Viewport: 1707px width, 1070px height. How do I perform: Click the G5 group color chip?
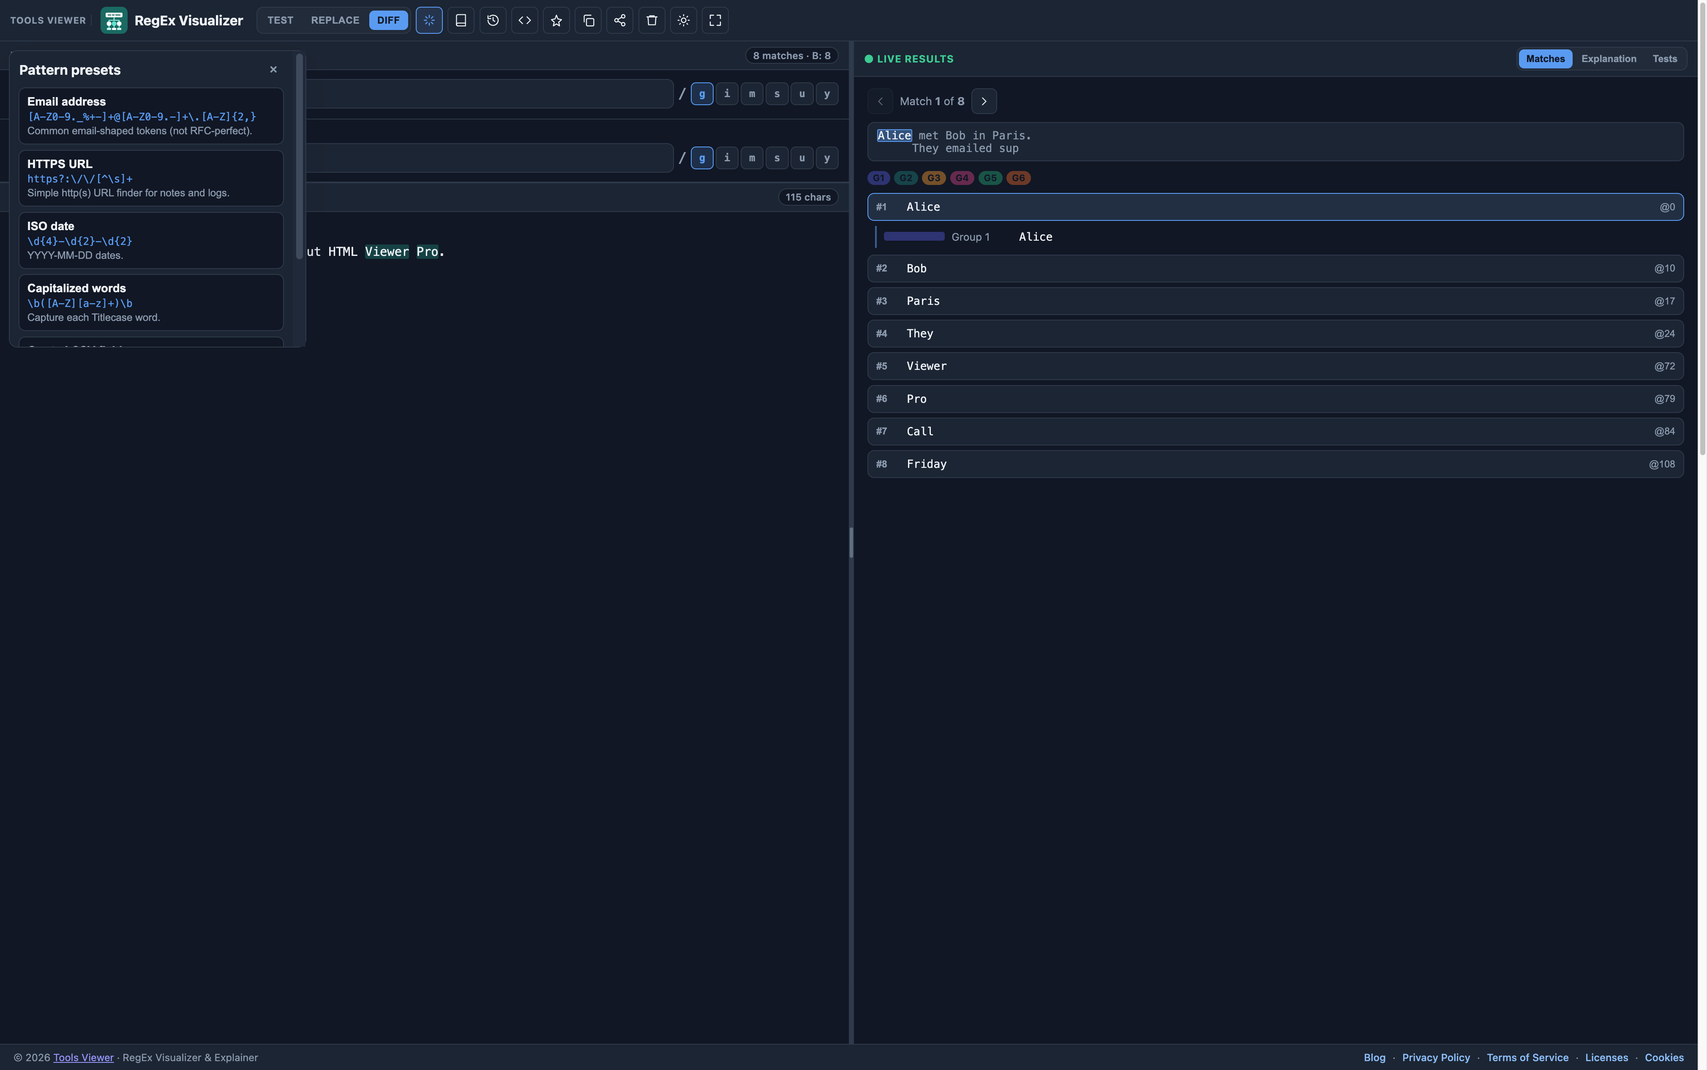pos(990,178)
